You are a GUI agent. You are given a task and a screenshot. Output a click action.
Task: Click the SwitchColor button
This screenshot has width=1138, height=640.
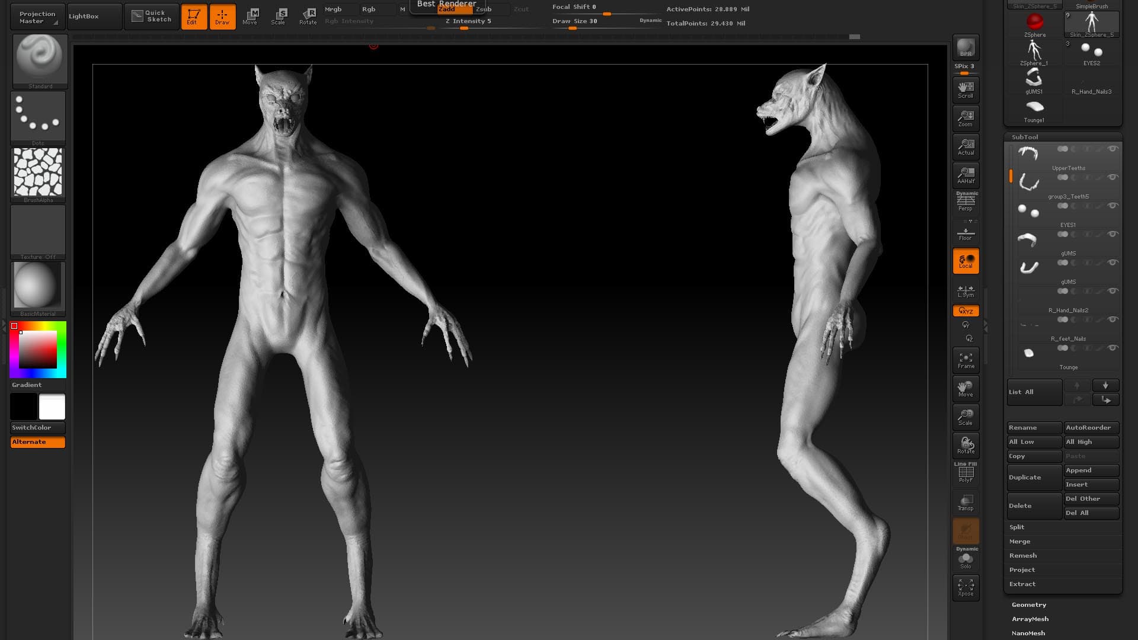pyautogui.click(x=37, y=428)
